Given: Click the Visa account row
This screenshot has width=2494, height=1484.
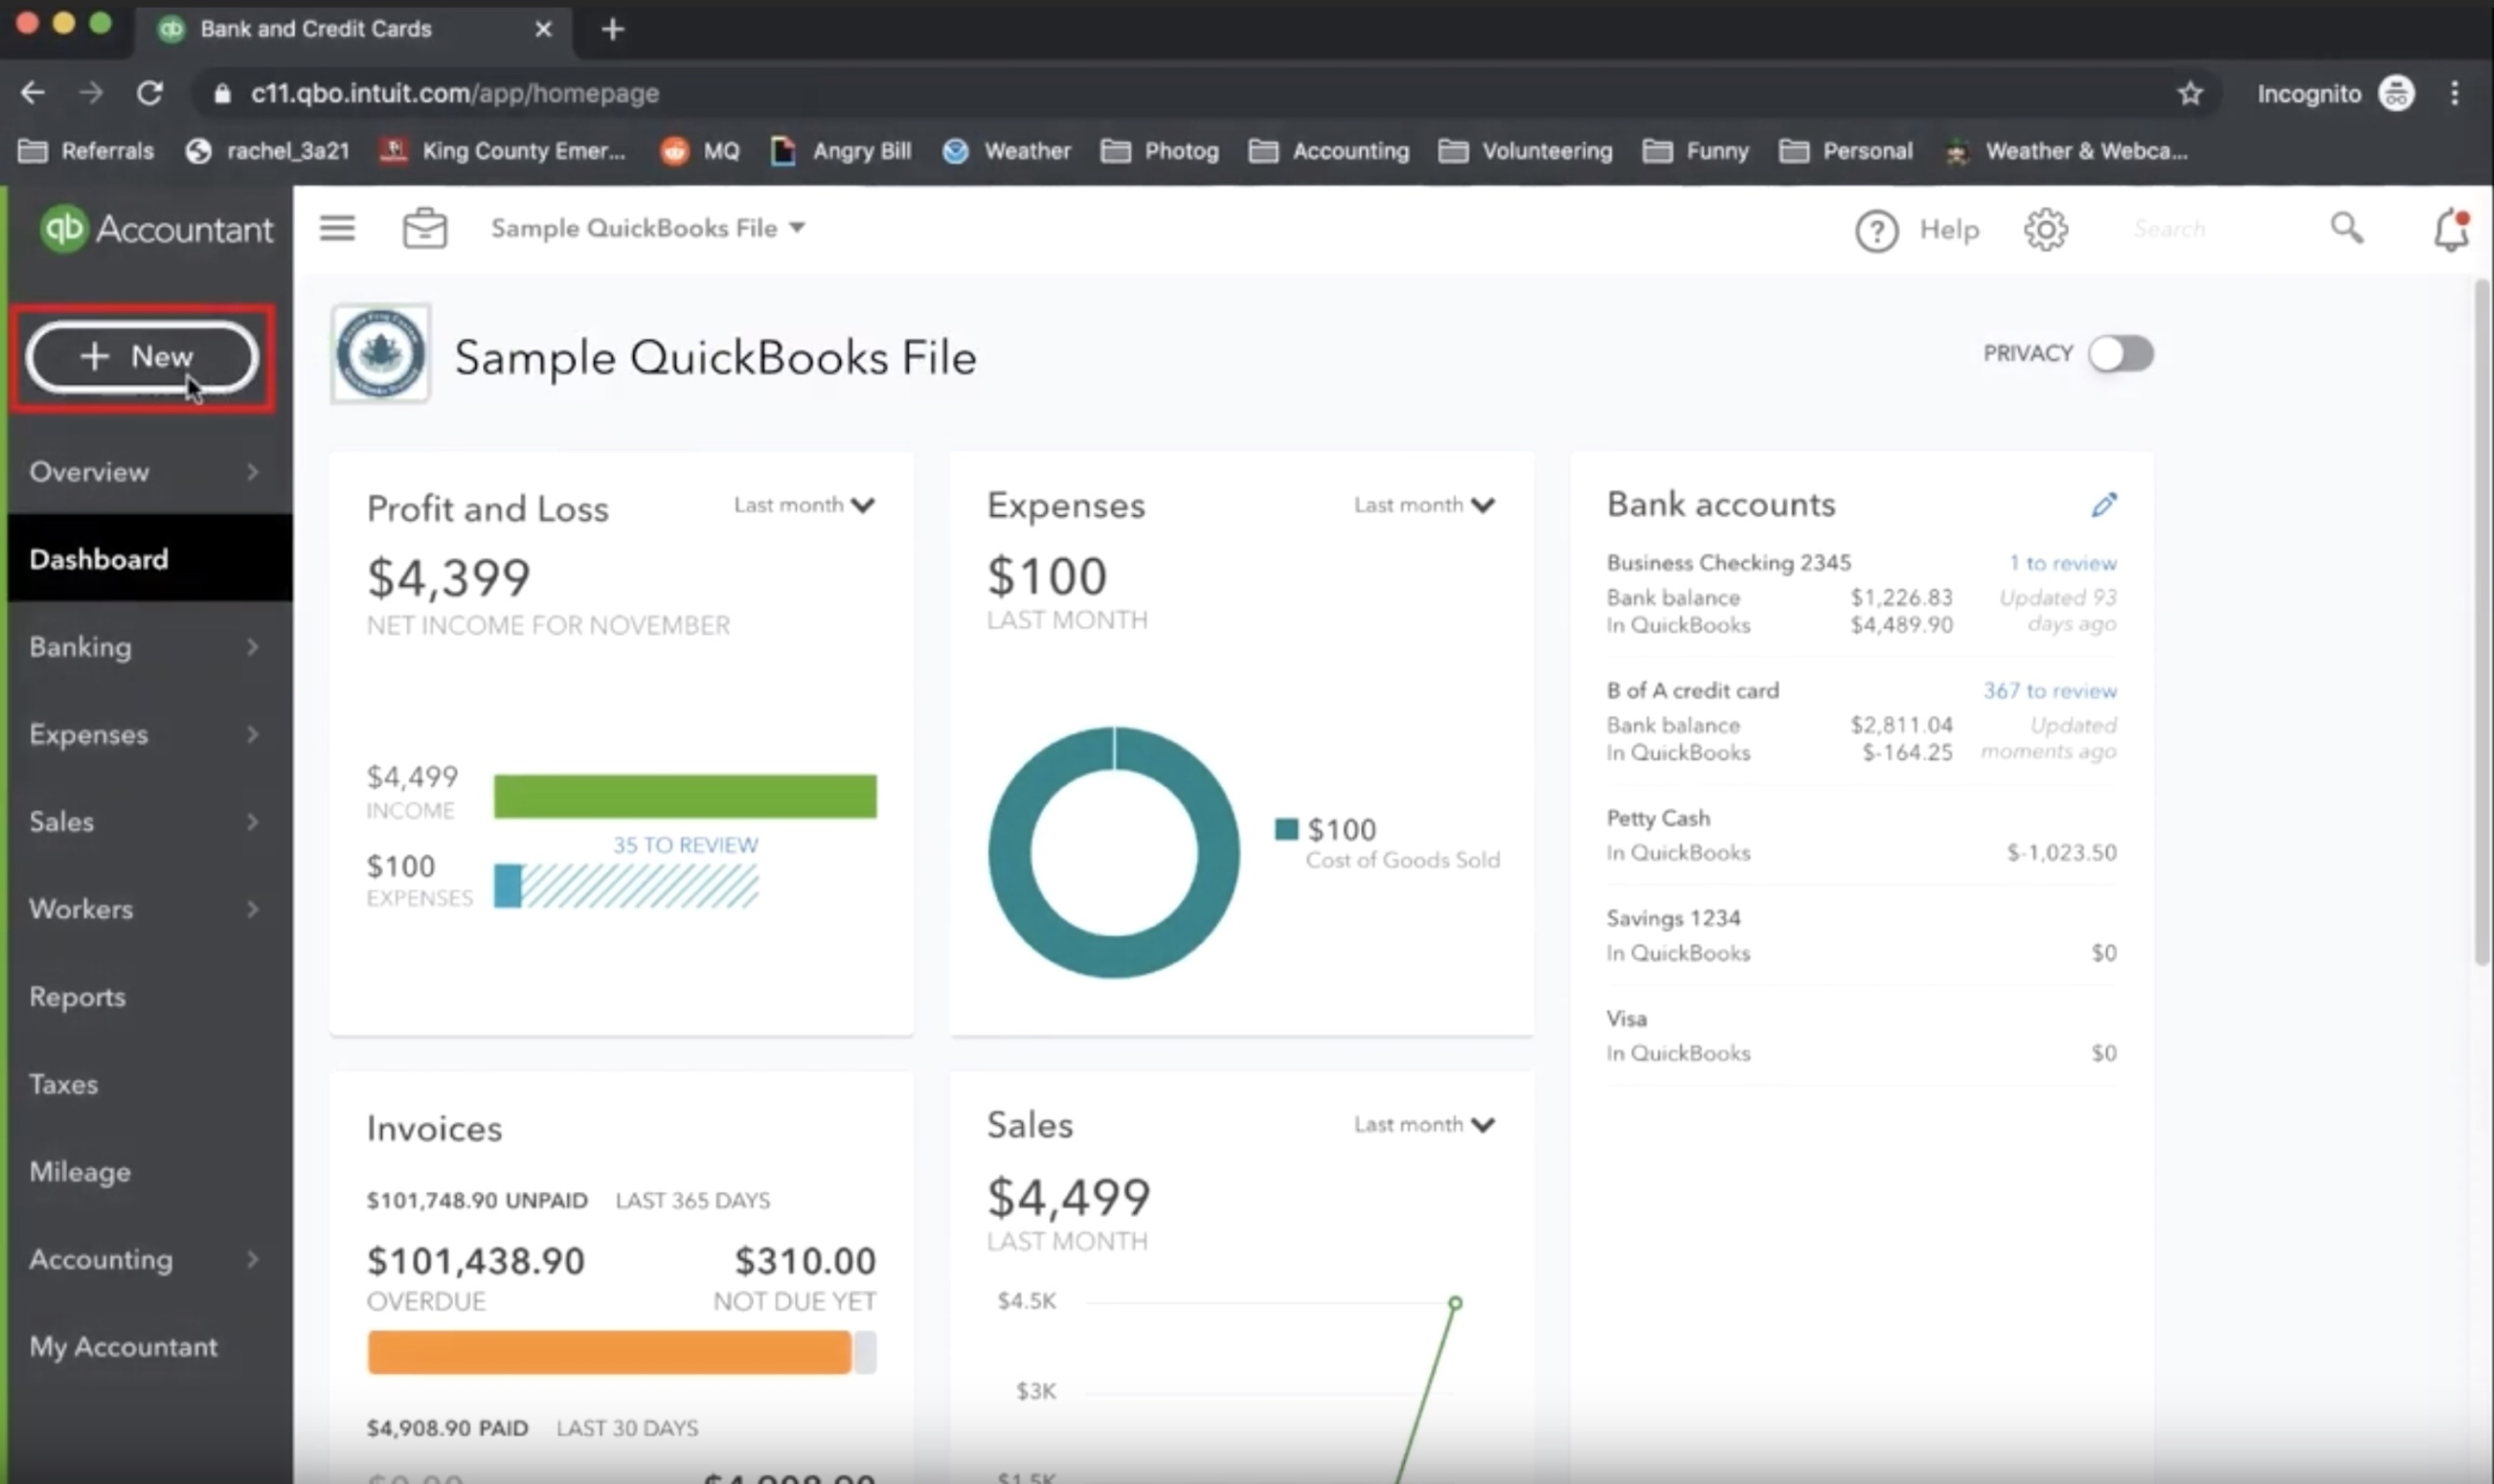Looking at the screenshot, I should pos(1861,1036).
